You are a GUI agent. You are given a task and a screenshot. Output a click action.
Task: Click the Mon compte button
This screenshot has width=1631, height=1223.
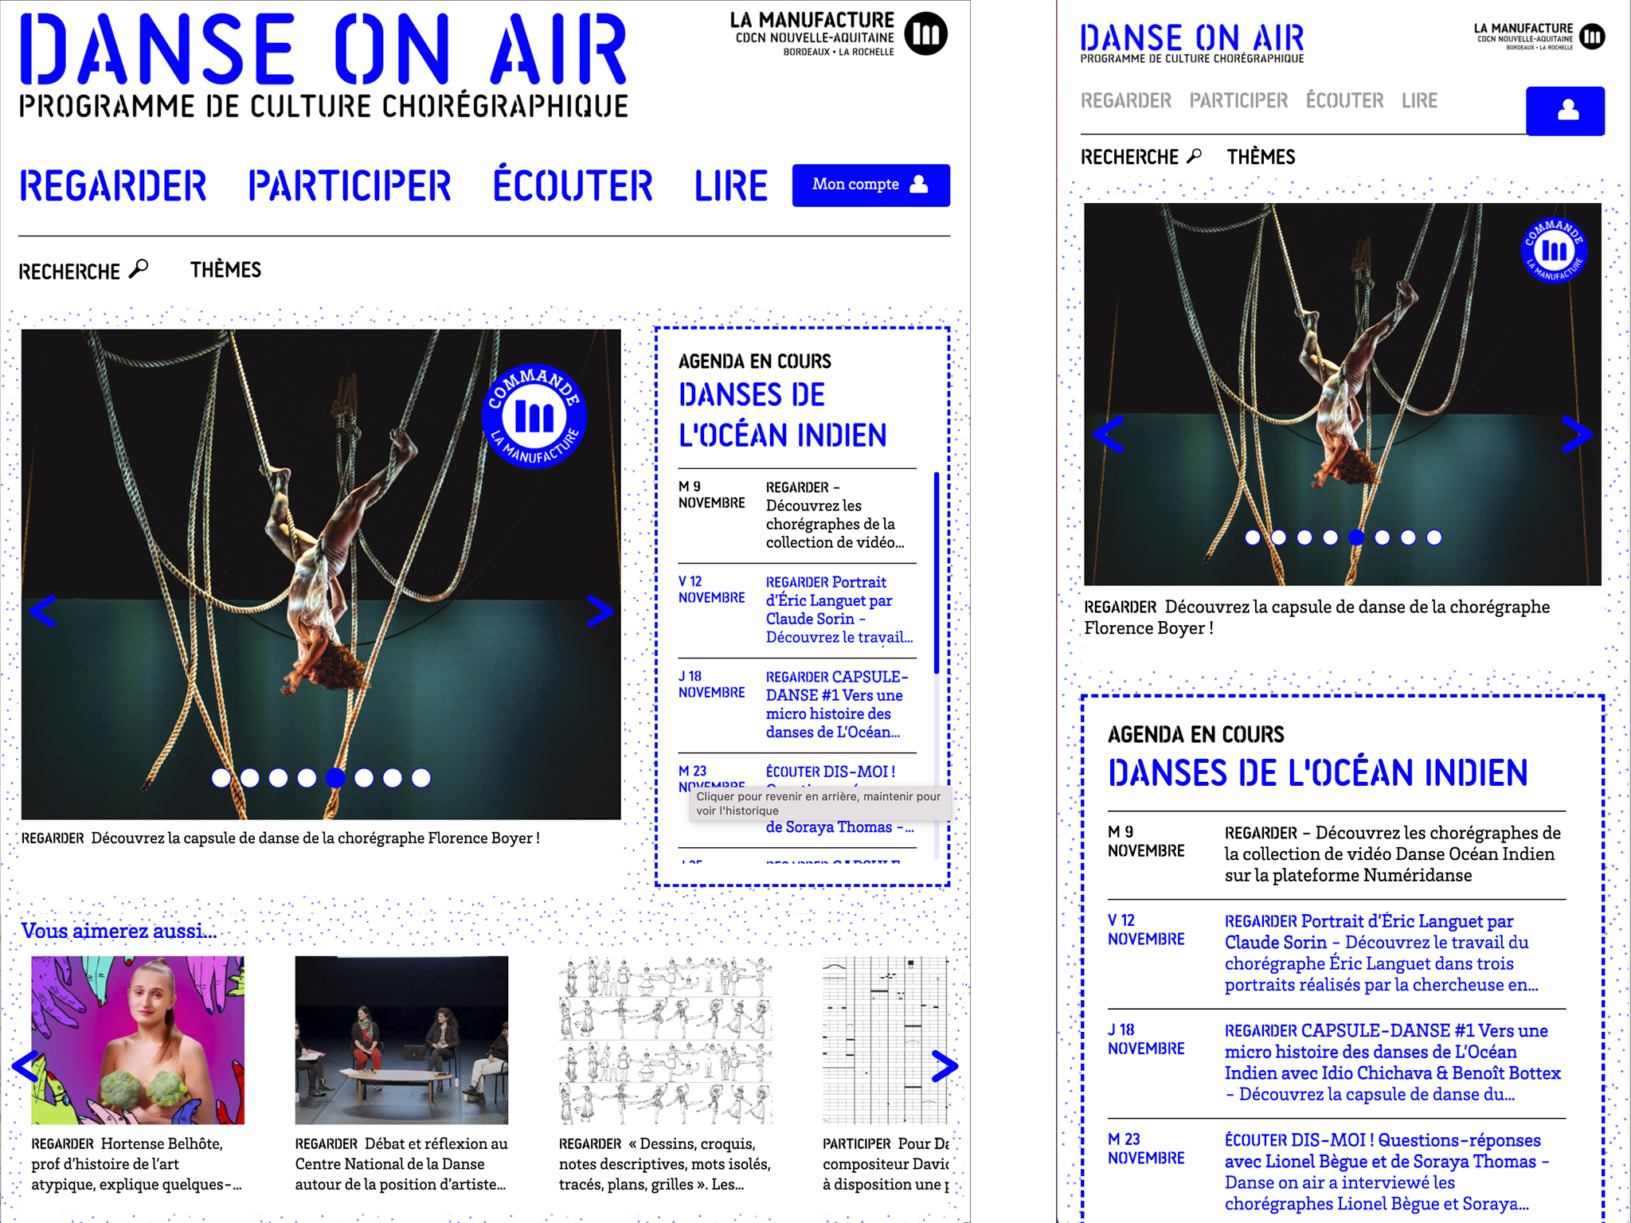click(x=870, y=185)
